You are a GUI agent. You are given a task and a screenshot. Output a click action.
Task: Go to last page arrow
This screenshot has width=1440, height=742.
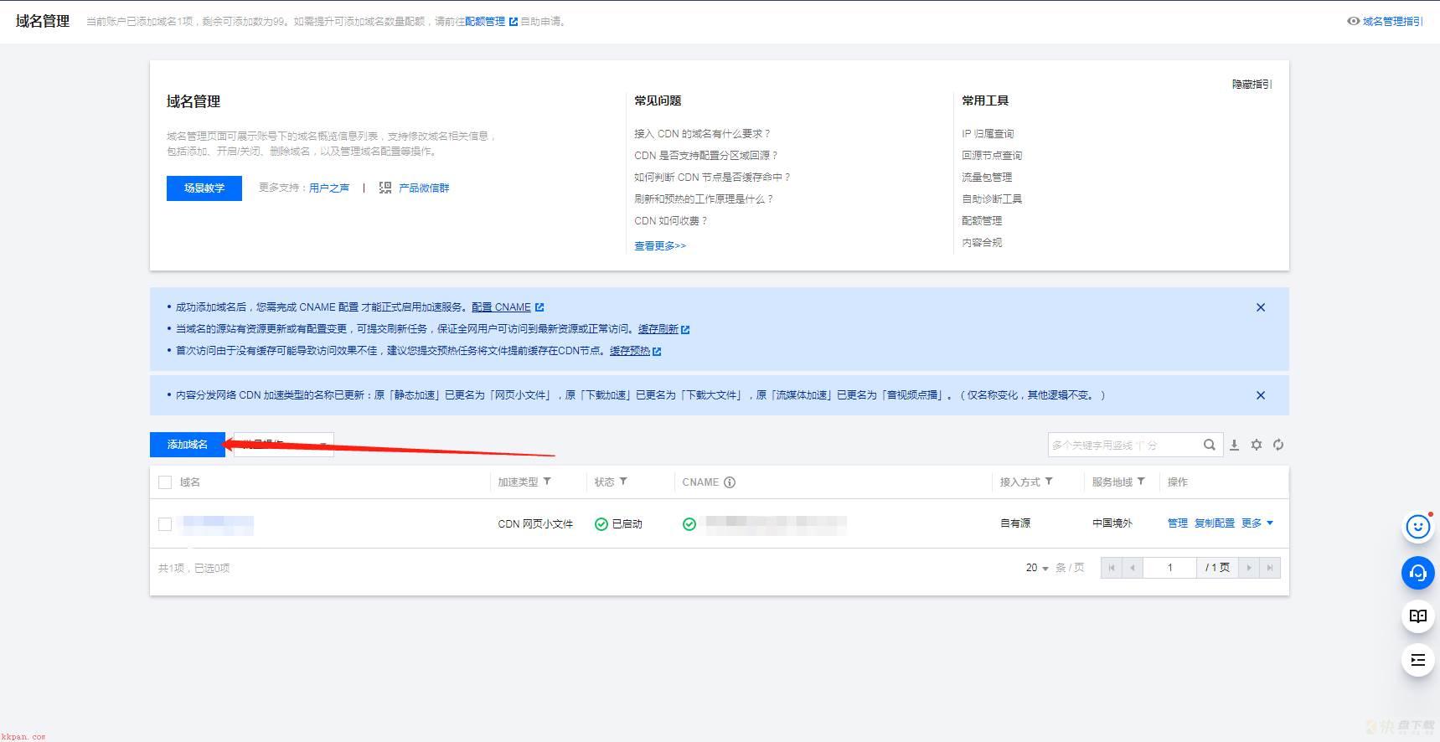tap(1270, 568)
